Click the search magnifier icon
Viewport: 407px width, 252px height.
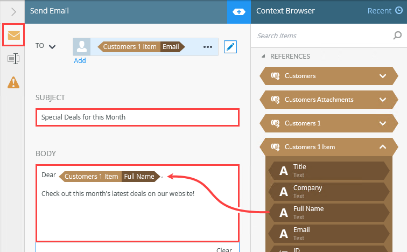[x=397, y=36]
